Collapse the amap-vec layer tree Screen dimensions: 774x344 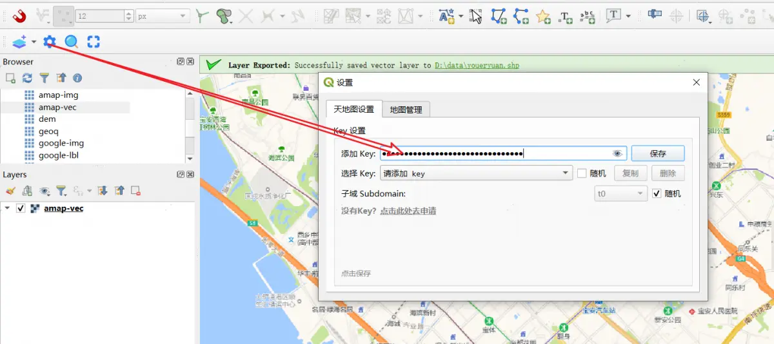tap(7, 208)
